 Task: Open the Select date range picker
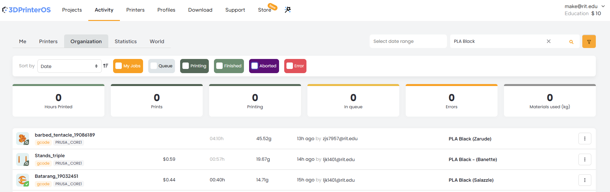pyautogui.click(x=408, y=41)
